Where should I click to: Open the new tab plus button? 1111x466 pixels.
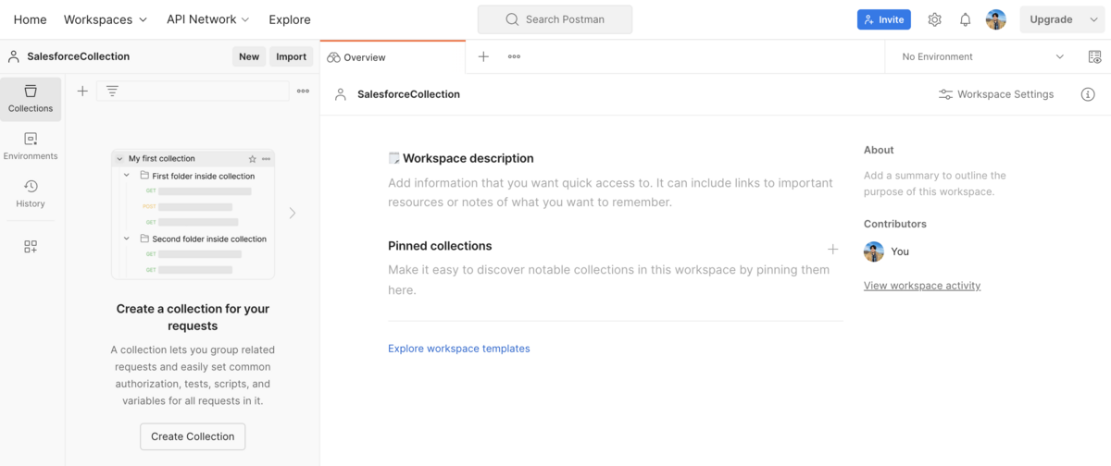[x=483, y=56]
